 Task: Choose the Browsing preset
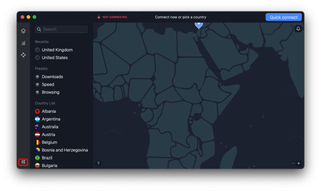(50, 92)
